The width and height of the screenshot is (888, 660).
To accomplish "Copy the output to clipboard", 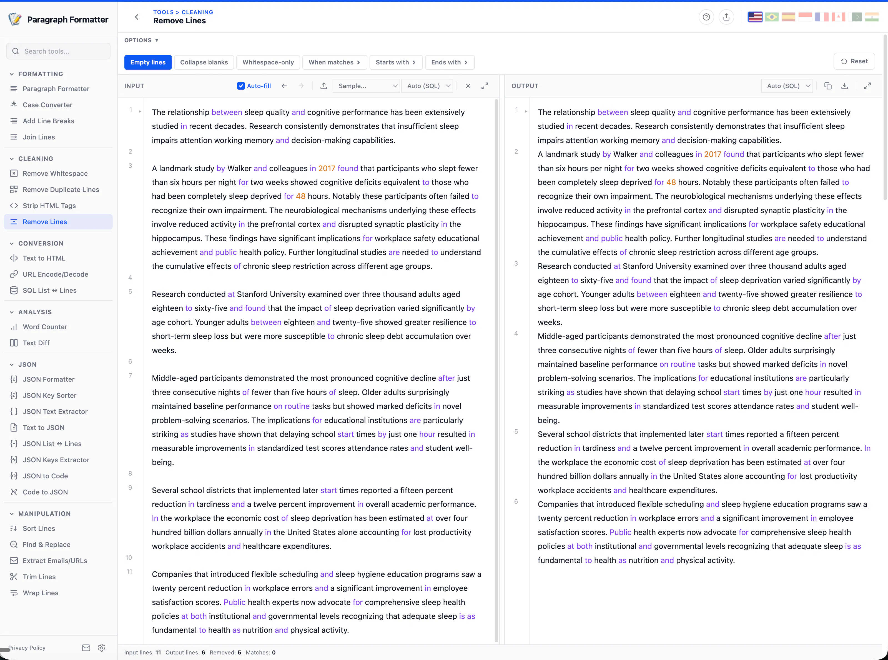I will tap(828, 86).
